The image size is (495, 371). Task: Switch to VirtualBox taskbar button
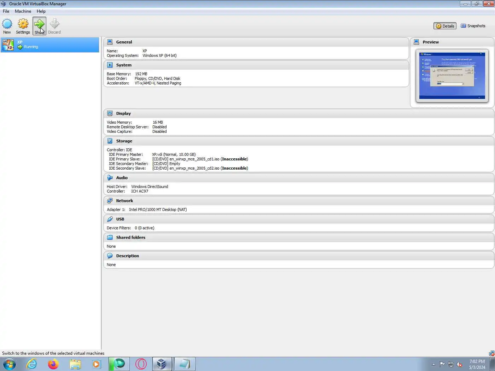coord(162,364)
